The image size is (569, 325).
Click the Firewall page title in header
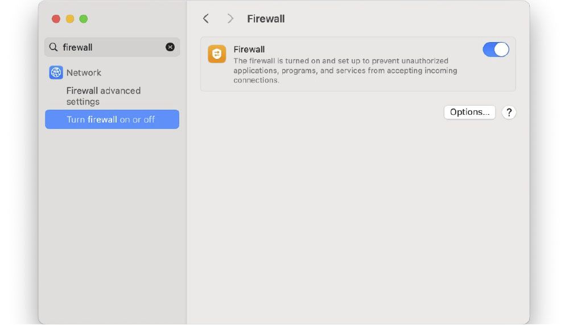point(266,19)
